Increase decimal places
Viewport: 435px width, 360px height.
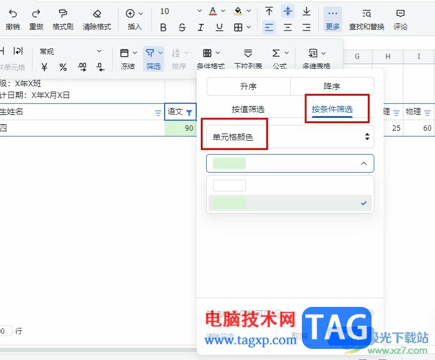coord(82,67)
